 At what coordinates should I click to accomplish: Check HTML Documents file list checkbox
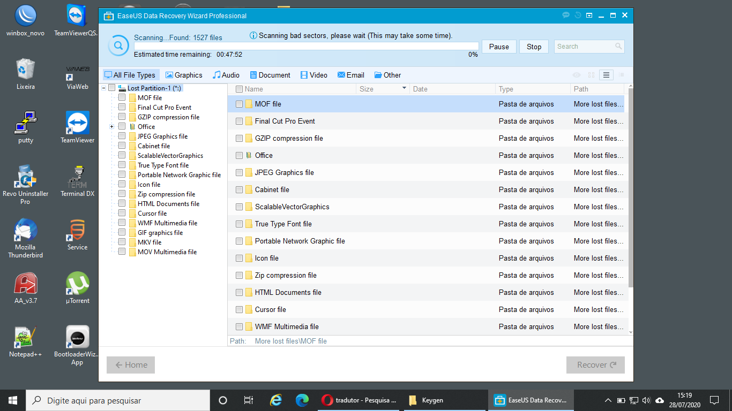click(240, 293)
